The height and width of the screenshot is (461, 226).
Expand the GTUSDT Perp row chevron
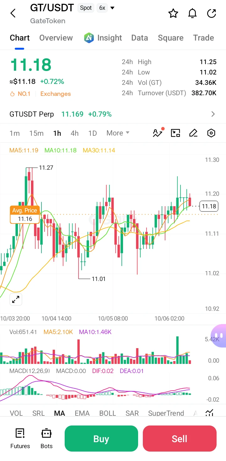point(213,114)
